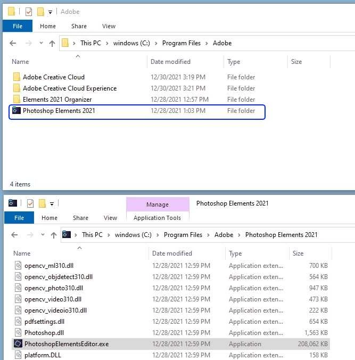Screen dimensions: 355x360
Task: Click folder icon in Adobe window address bar
Action: 65,43
